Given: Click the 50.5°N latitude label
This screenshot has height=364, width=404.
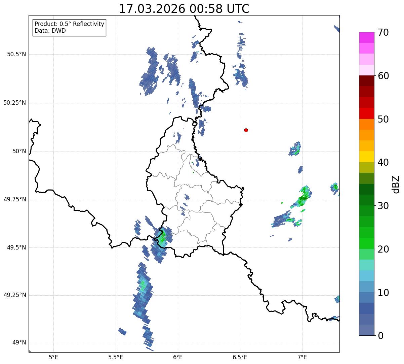Looking at the screenshot, I should coord(16,54).
